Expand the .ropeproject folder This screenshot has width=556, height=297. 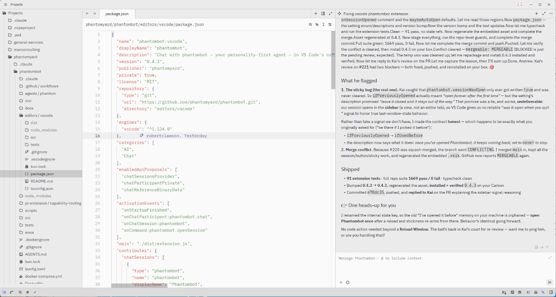41,27
